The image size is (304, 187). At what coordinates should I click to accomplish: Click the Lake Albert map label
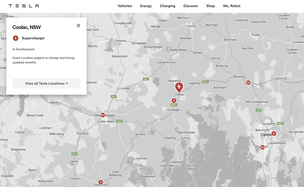(x=107, y=121)
